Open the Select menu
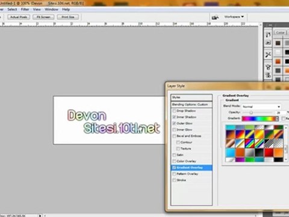The height and width of the screenshot is (217, 289). tap(12, 10)
